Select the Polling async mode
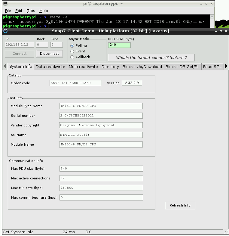Viewport: 229px width, 236px height. [x=72, y=45]
